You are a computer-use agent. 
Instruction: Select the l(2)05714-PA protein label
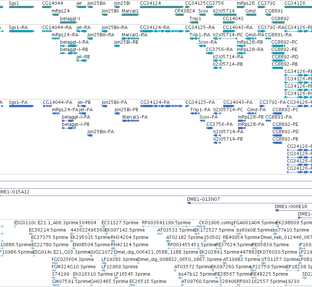click(228, 132)
